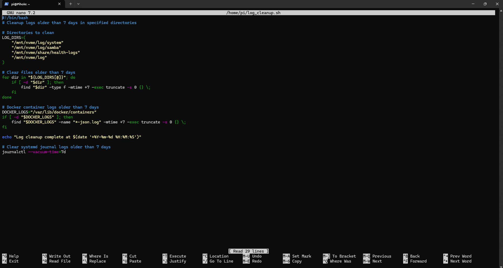The width and height of the screenshot is (503, 268).
Task: Place cursor on the journalctl command line
Action: pos(34,152)
